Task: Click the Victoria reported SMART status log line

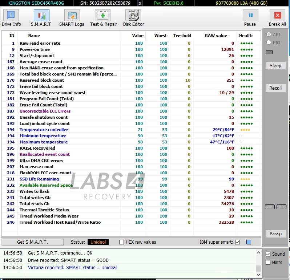Action: [x=72, y=267]
